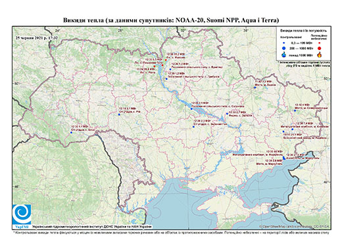342x242 pixels.
Task: Click the orange fire icon in legend
Action: 320,55
